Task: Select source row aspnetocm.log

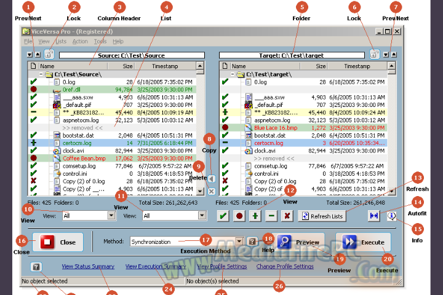Action: pos(112,120)
